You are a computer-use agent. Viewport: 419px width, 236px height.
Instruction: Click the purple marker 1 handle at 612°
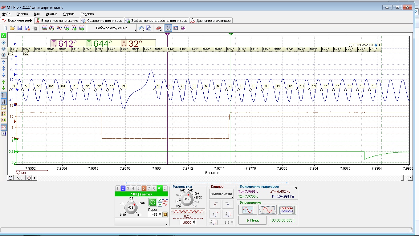168,34
